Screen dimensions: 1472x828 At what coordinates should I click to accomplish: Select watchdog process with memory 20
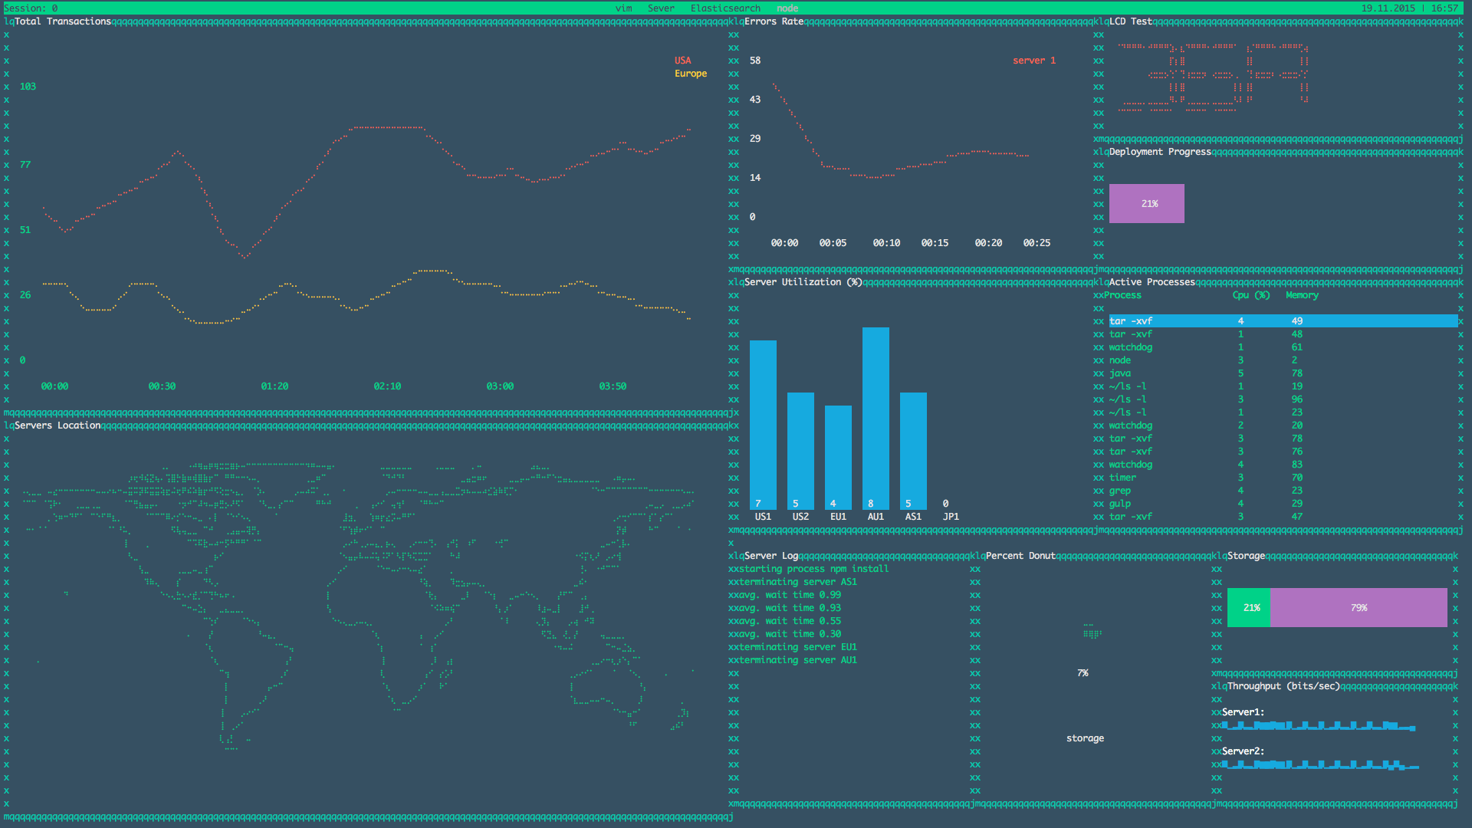1283,426
